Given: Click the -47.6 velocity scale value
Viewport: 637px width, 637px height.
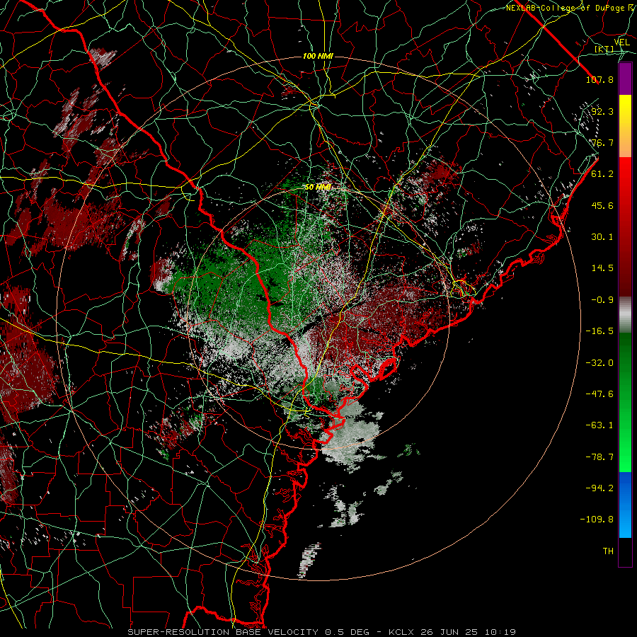Looking at the screenshot, I should tap(599, 394).
